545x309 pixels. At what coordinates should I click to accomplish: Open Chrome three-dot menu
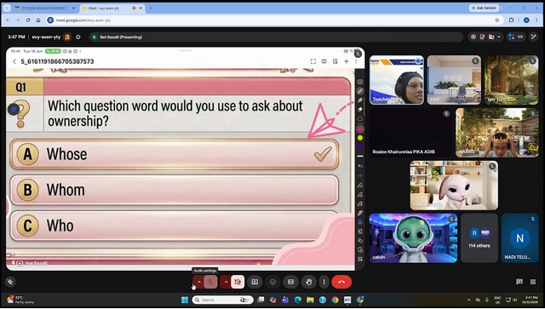click(537, 20)
